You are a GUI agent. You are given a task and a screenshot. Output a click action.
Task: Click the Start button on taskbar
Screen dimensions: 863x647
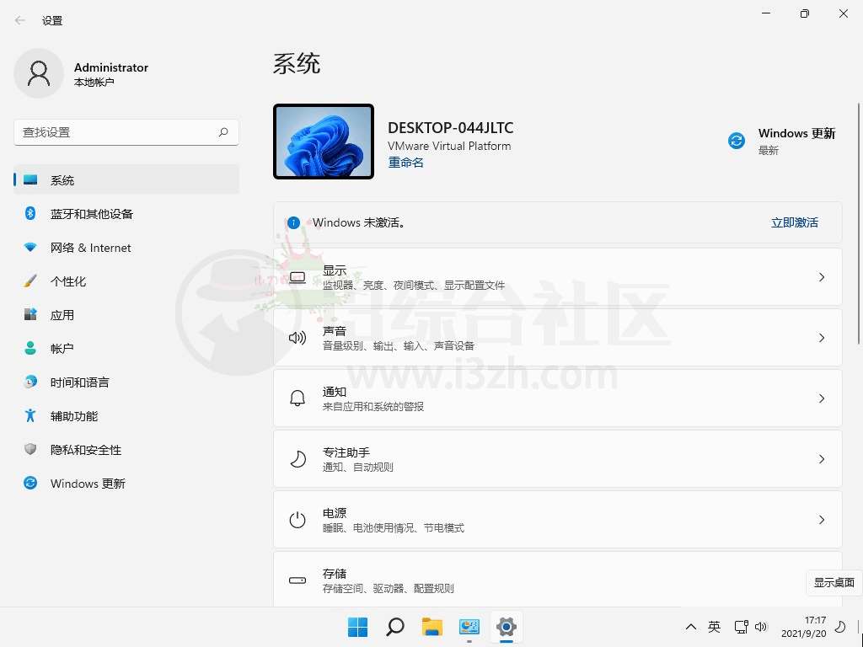[x=357, y=627]
